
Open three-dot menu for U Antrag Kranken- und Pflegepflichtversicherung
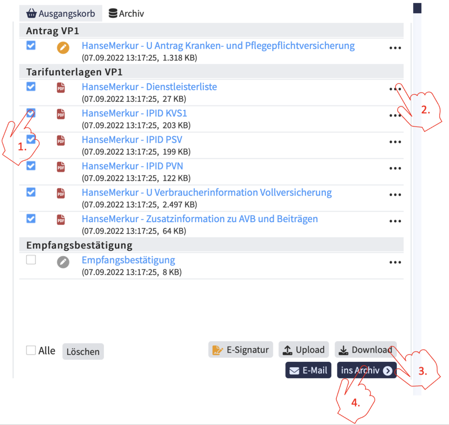pyautogui.click(x=395, y=48)
